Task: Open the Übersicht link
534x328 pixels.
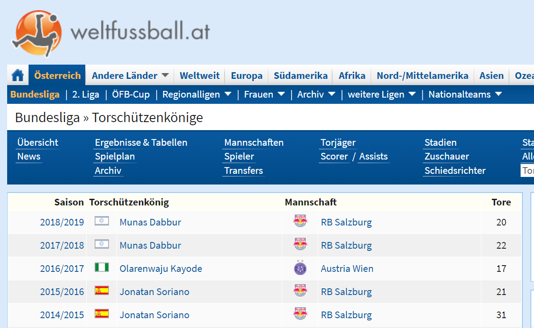Action: pyautogui.click(x=38, y=143)
